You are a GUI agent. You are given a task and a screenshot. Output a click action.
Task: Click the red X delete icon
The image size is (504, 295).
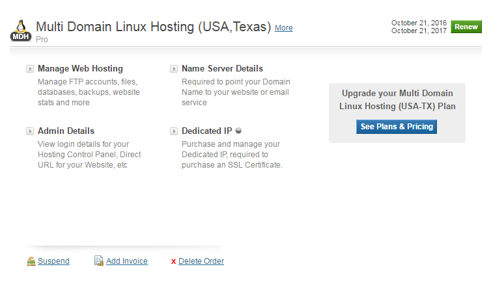click(x=173, y=262)
